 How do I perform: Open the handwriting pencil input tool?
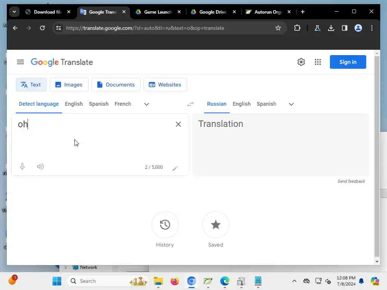tap(175, 168)
